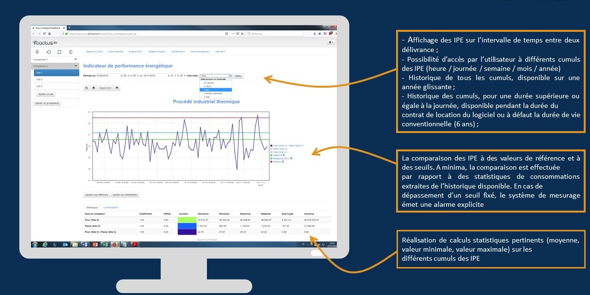Click the Ajouter un site button

[x=46, y=94]
